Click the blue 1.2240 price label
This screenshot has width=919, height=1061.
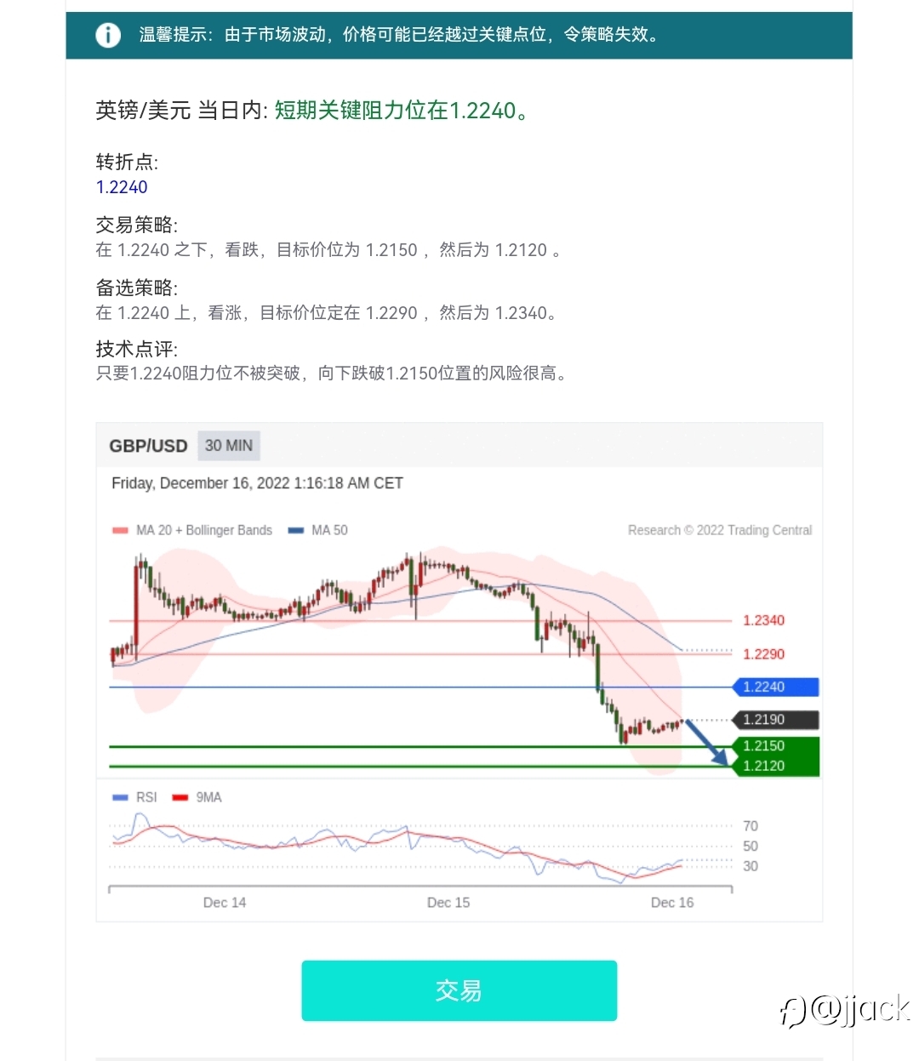tap(775, 687)
